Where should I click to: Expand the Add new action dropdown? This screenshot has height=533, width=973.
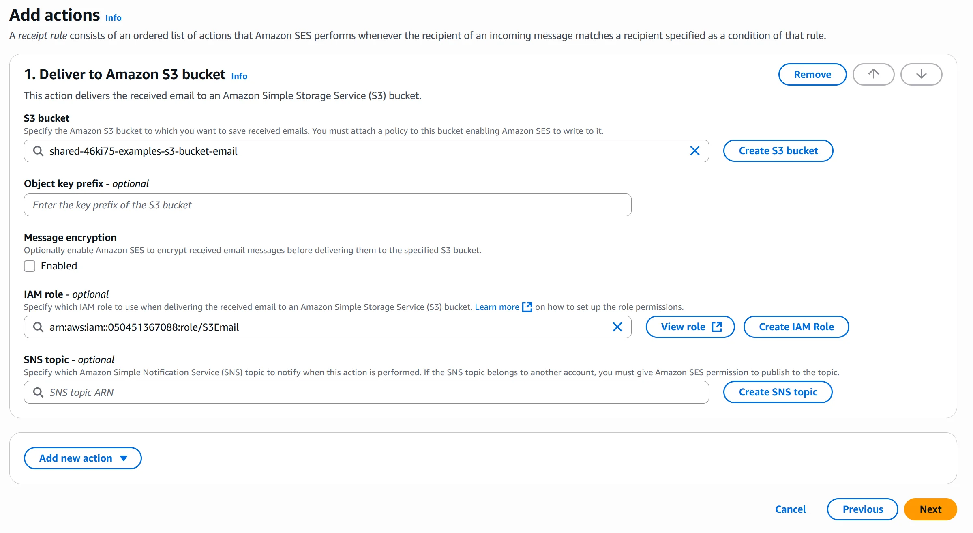(x=83, y=458)
